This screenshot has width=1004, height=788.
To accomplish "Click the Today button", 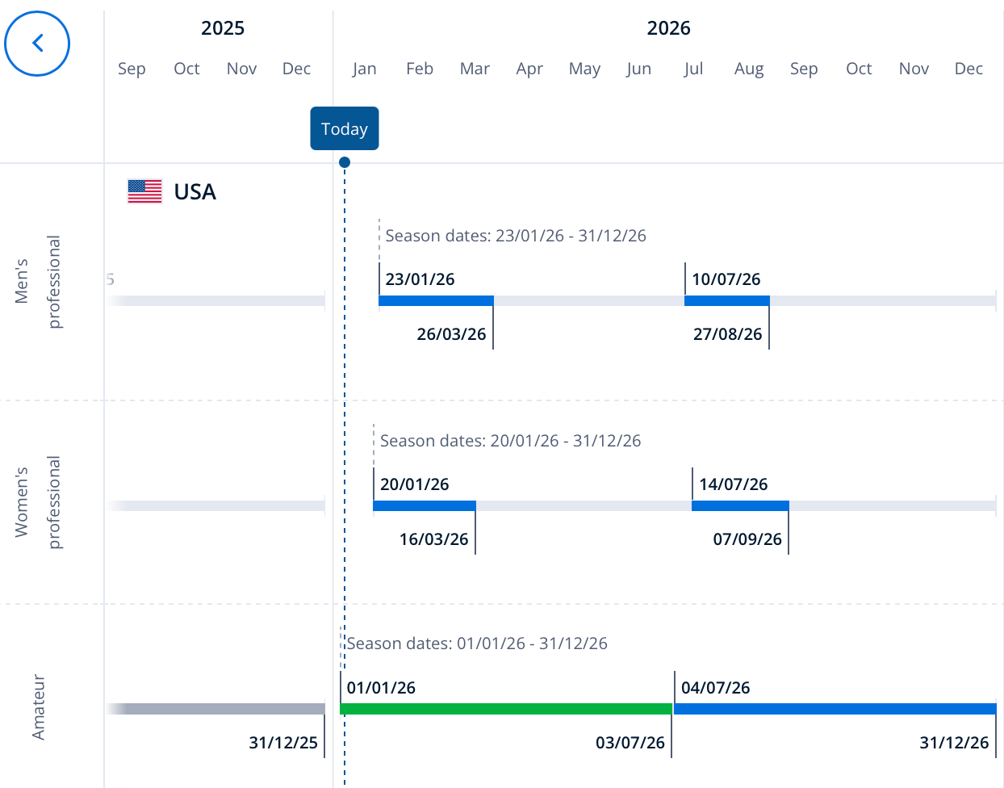I will coord(345,128).
